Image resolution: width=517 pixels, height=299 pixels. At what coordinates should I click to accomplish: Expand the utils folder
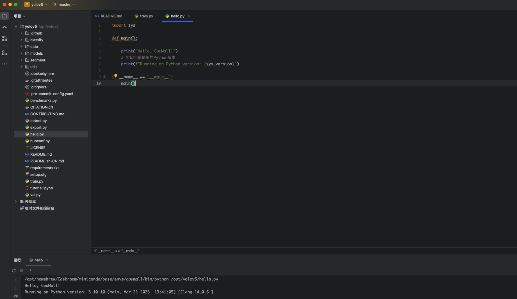(x=21, y=67)
